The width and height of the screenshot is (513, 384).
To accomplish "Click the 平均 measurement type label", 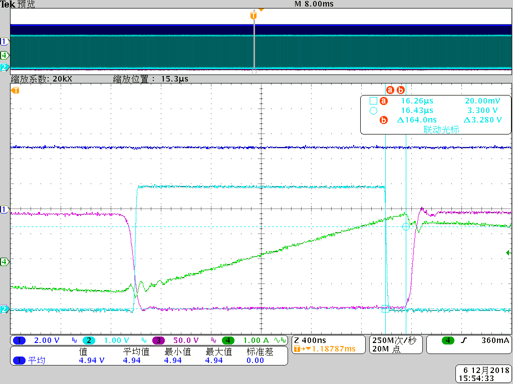I will (x=36, y=360).
